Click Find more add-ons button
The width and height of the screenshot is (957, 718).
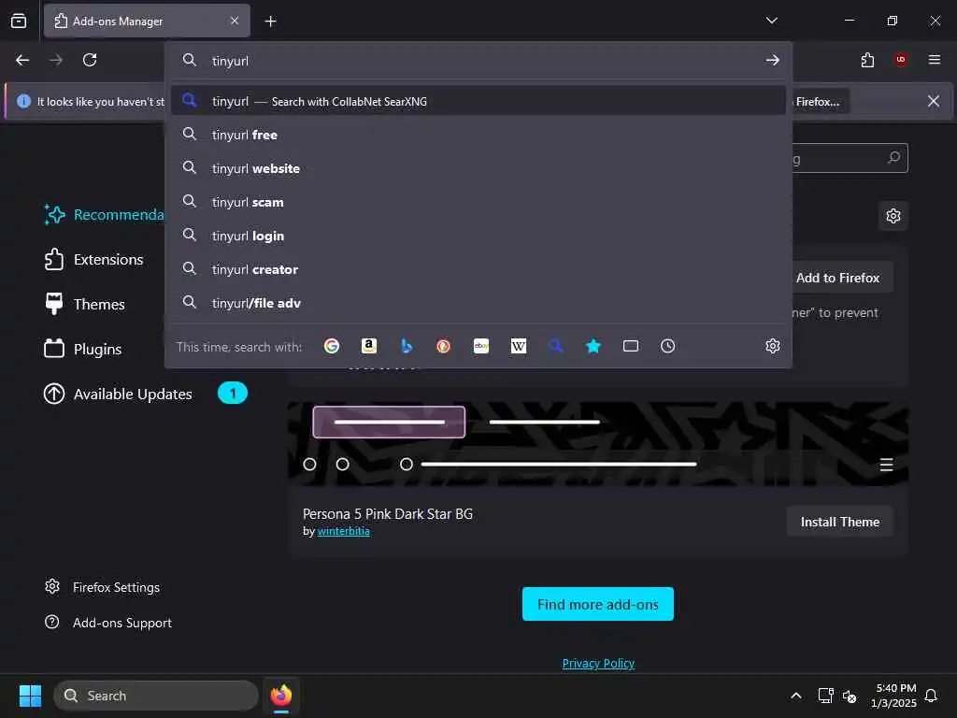click(597, 604)
